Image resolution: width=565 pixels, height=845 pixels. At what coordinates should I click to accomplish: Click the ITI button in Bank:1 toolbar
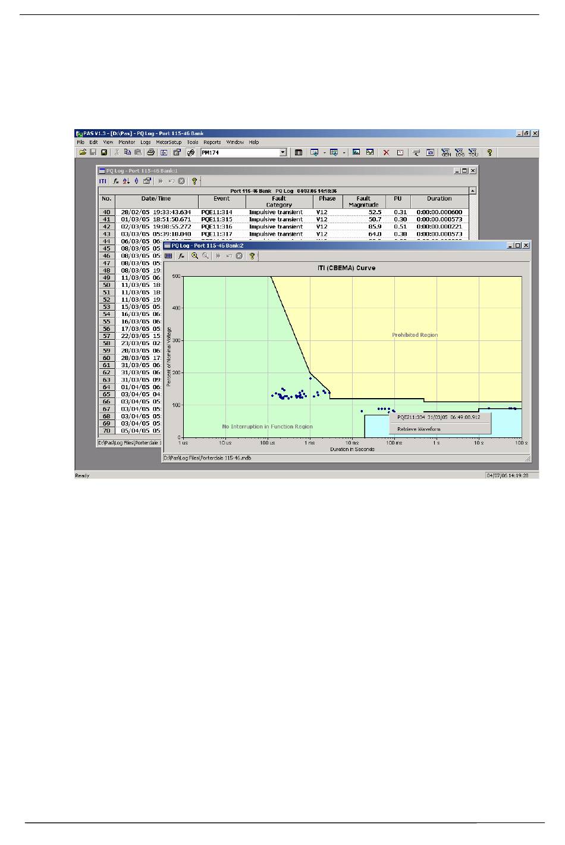coord(103,181)
